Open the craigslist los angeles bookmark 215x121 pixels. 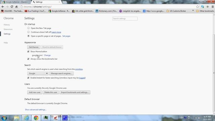[x=130, y=11]
